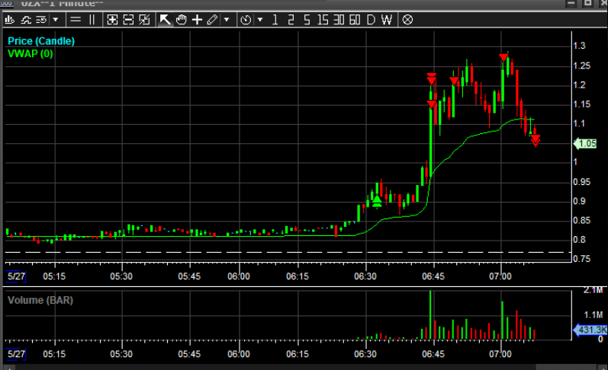This screenshot has height=370, width=608.
Task: Select the pencil drawing tool
Action: coord(213,19)
